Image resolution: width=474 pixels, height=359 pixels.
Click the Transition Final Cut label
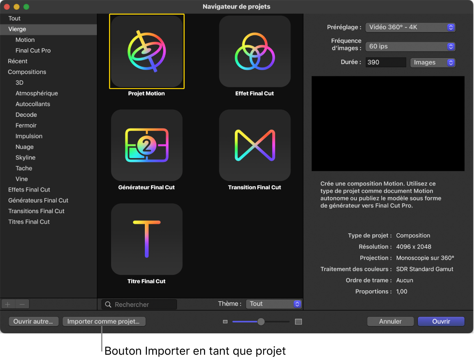255,187
